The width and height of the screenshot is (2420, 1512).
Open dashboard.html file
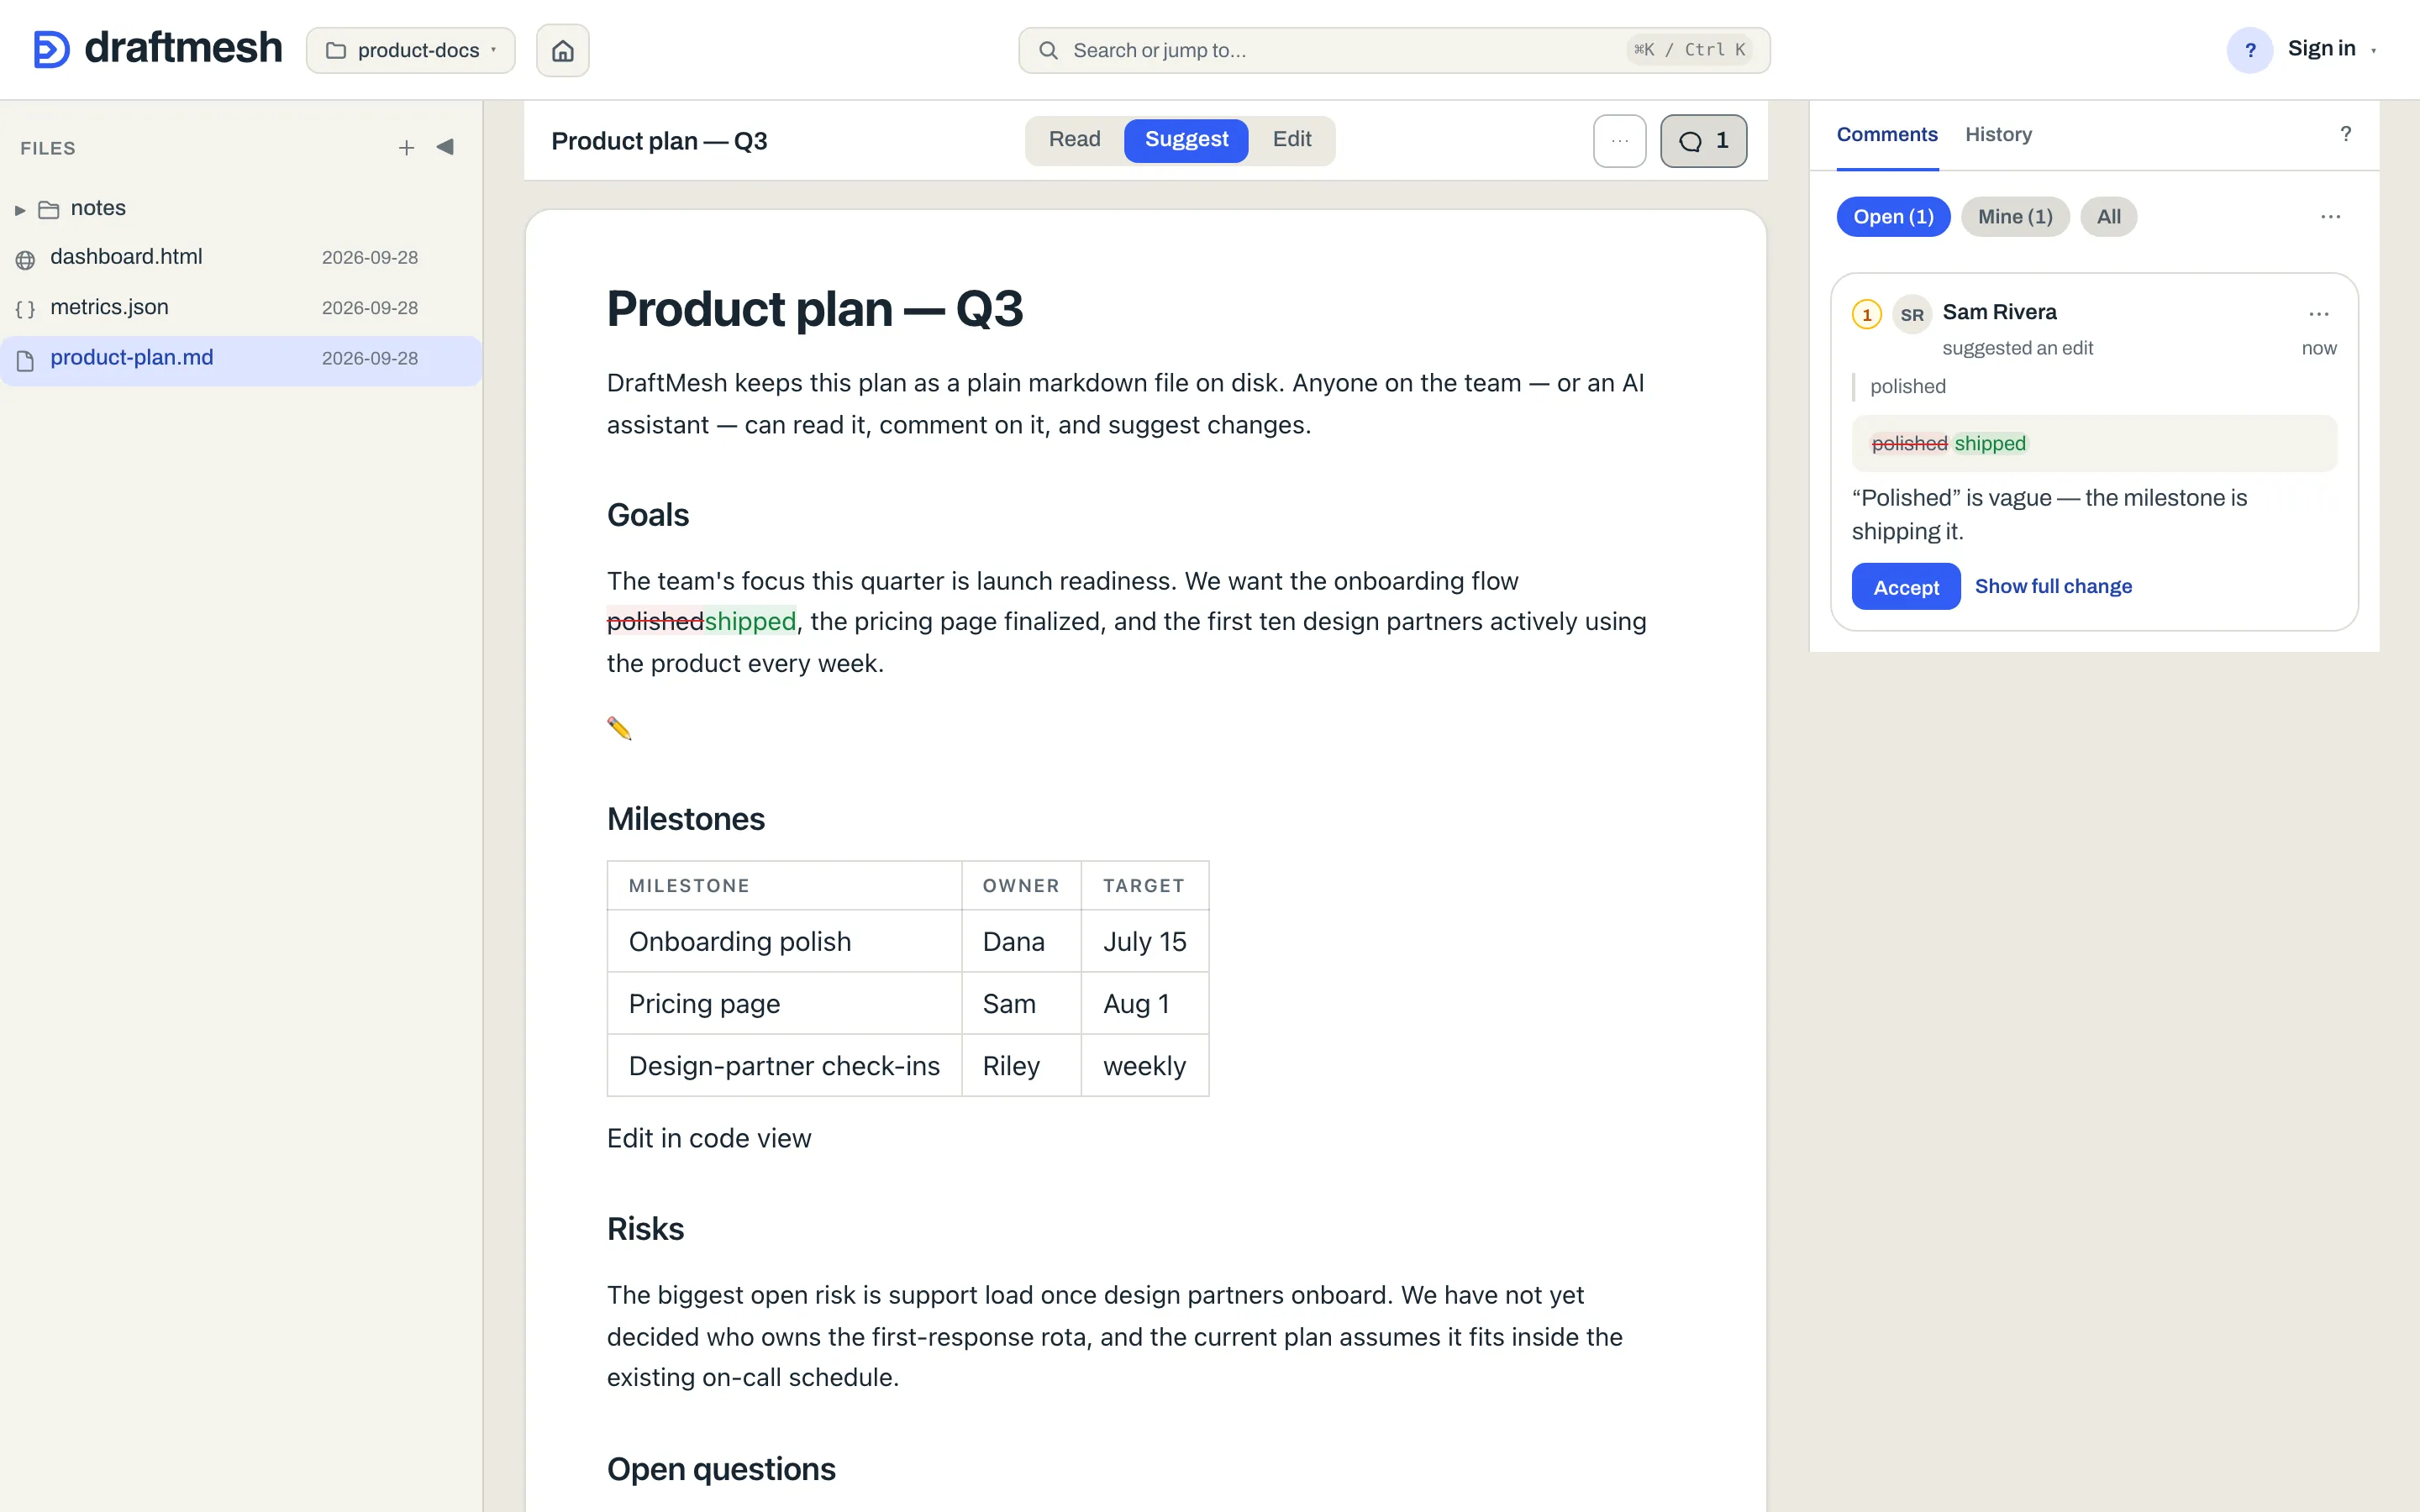[240, 258]
